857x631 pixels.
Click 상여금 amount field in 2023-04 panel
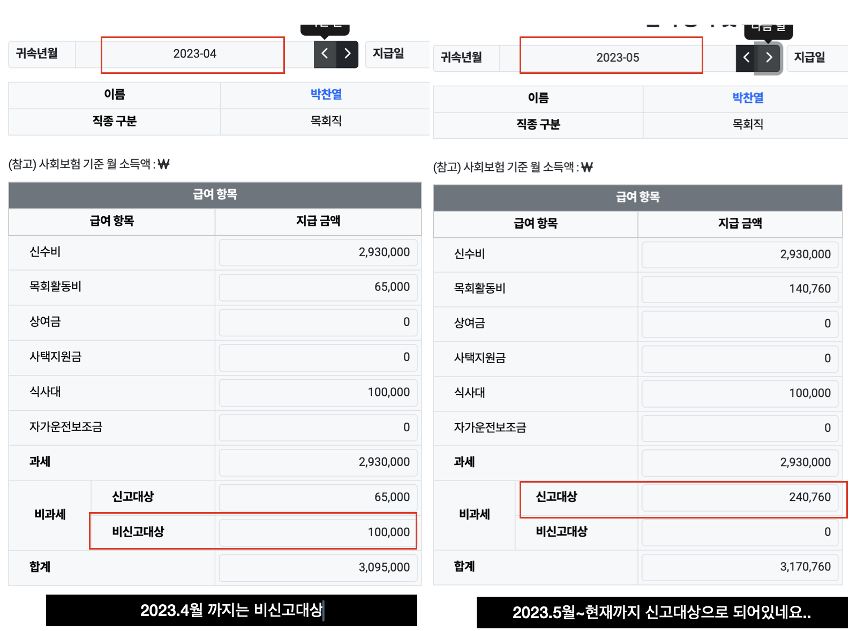(318, 322)
